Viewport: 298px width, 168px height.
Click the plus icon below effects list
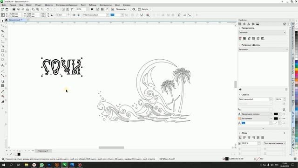pyautogui.click(x=240, y=89)
